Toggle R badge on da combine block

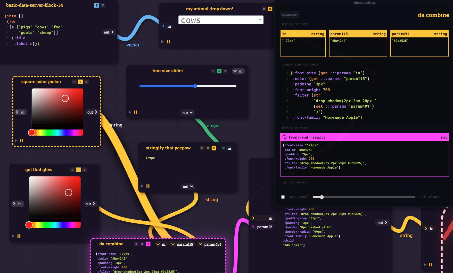(142, 244)
